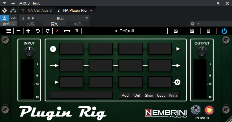The height and width of the screenshot is (122, 232).
Task: Select the A preset state
Action: click(x=57, y=31)
